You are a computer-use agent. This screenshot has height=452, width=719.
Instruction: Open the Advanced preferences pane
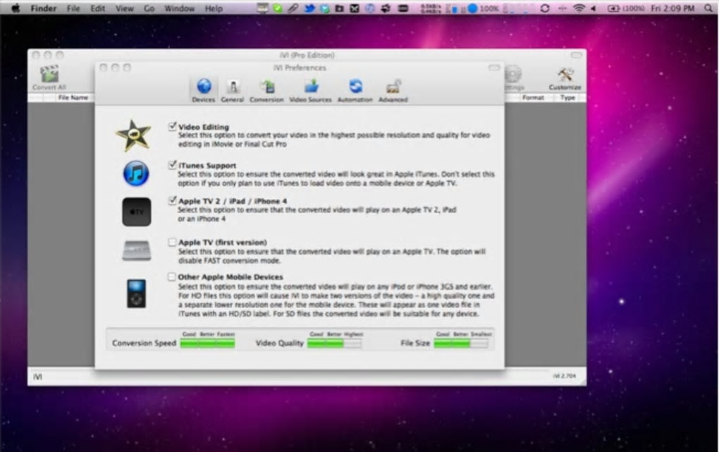click(x=393, y=90)
